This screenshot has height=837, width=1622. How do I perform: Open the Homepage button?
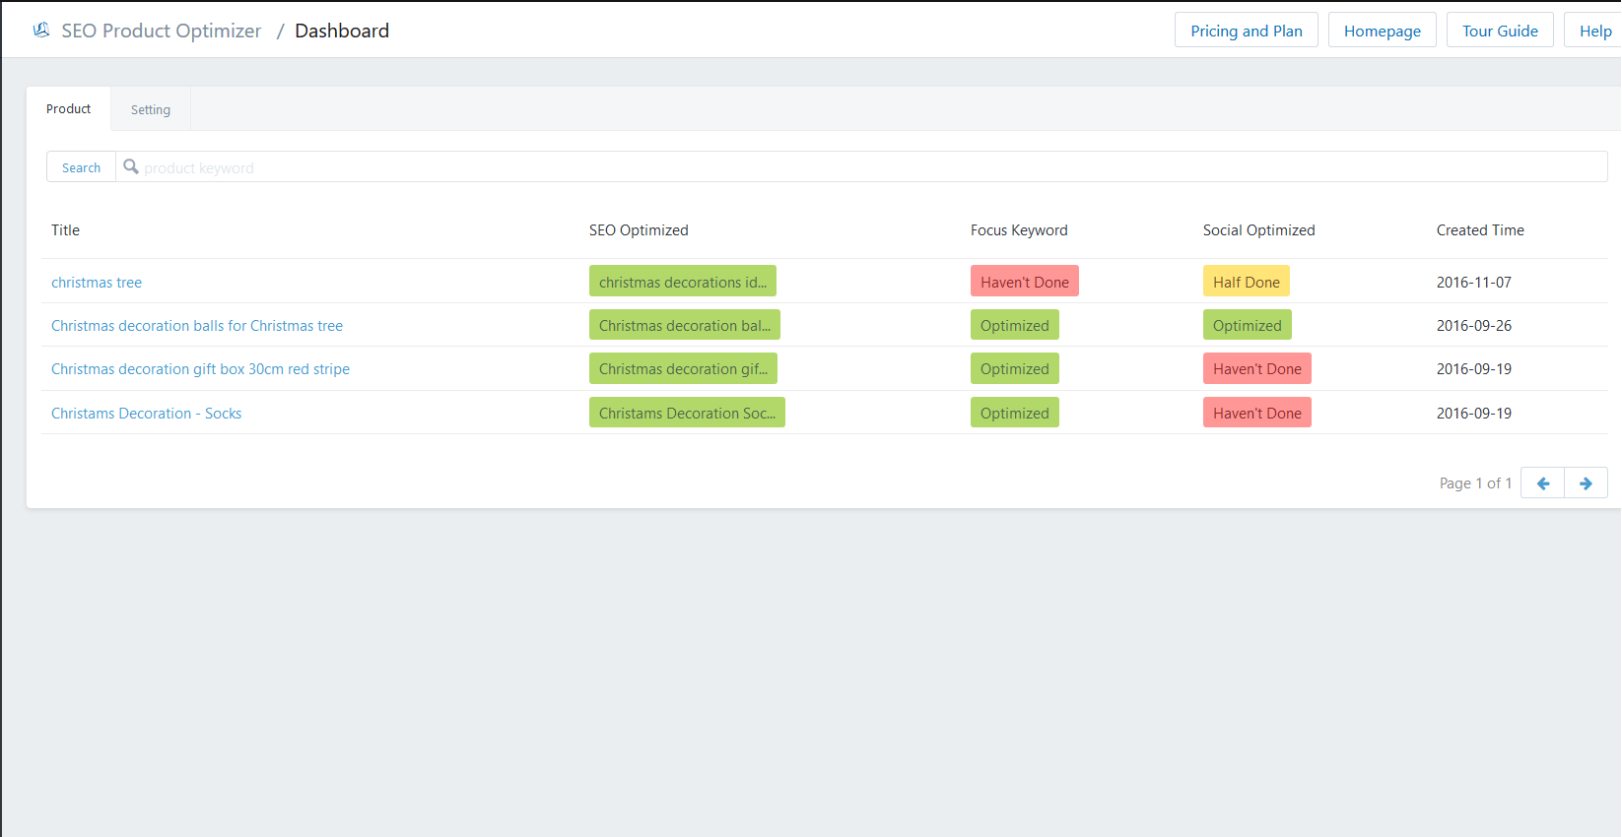[1383, 31]
